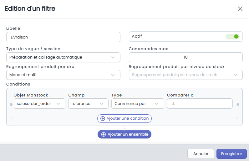Open Type de vague / session dropdown
This screenshot has width=249, height=161.
[x=63, y=57]
